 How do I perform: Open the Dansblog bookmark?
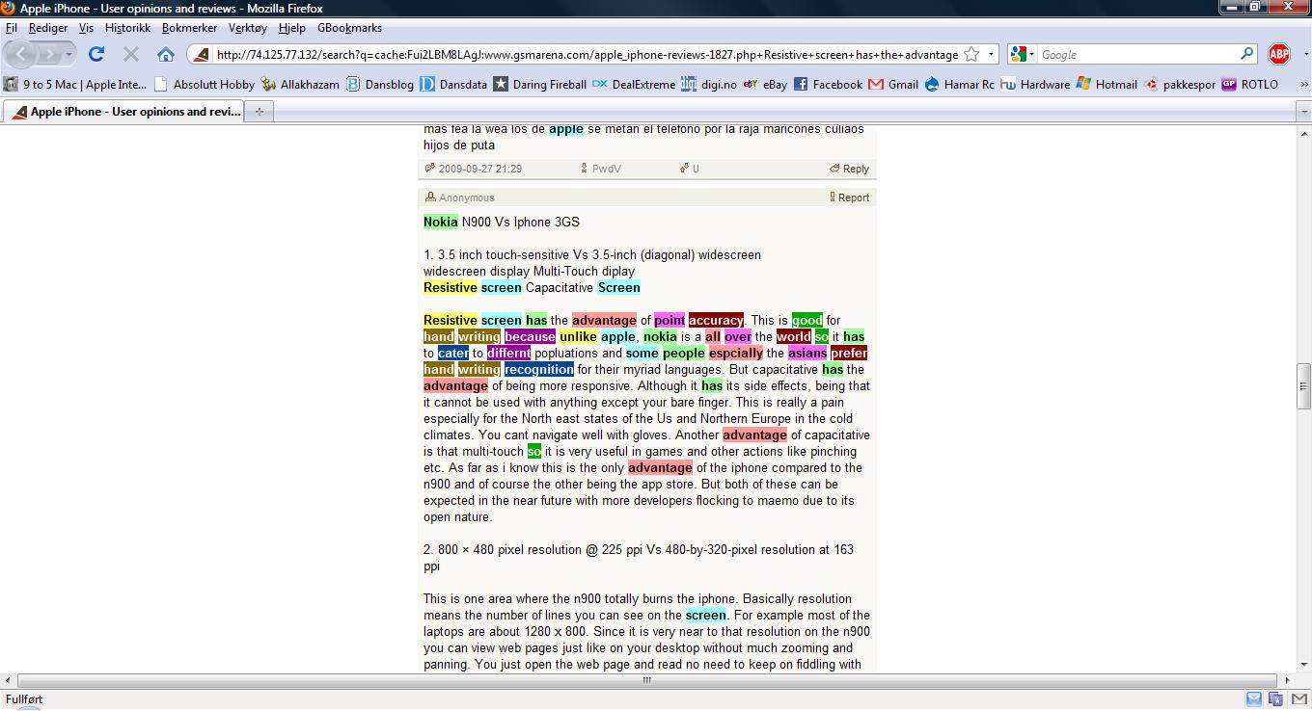(380, 84)
